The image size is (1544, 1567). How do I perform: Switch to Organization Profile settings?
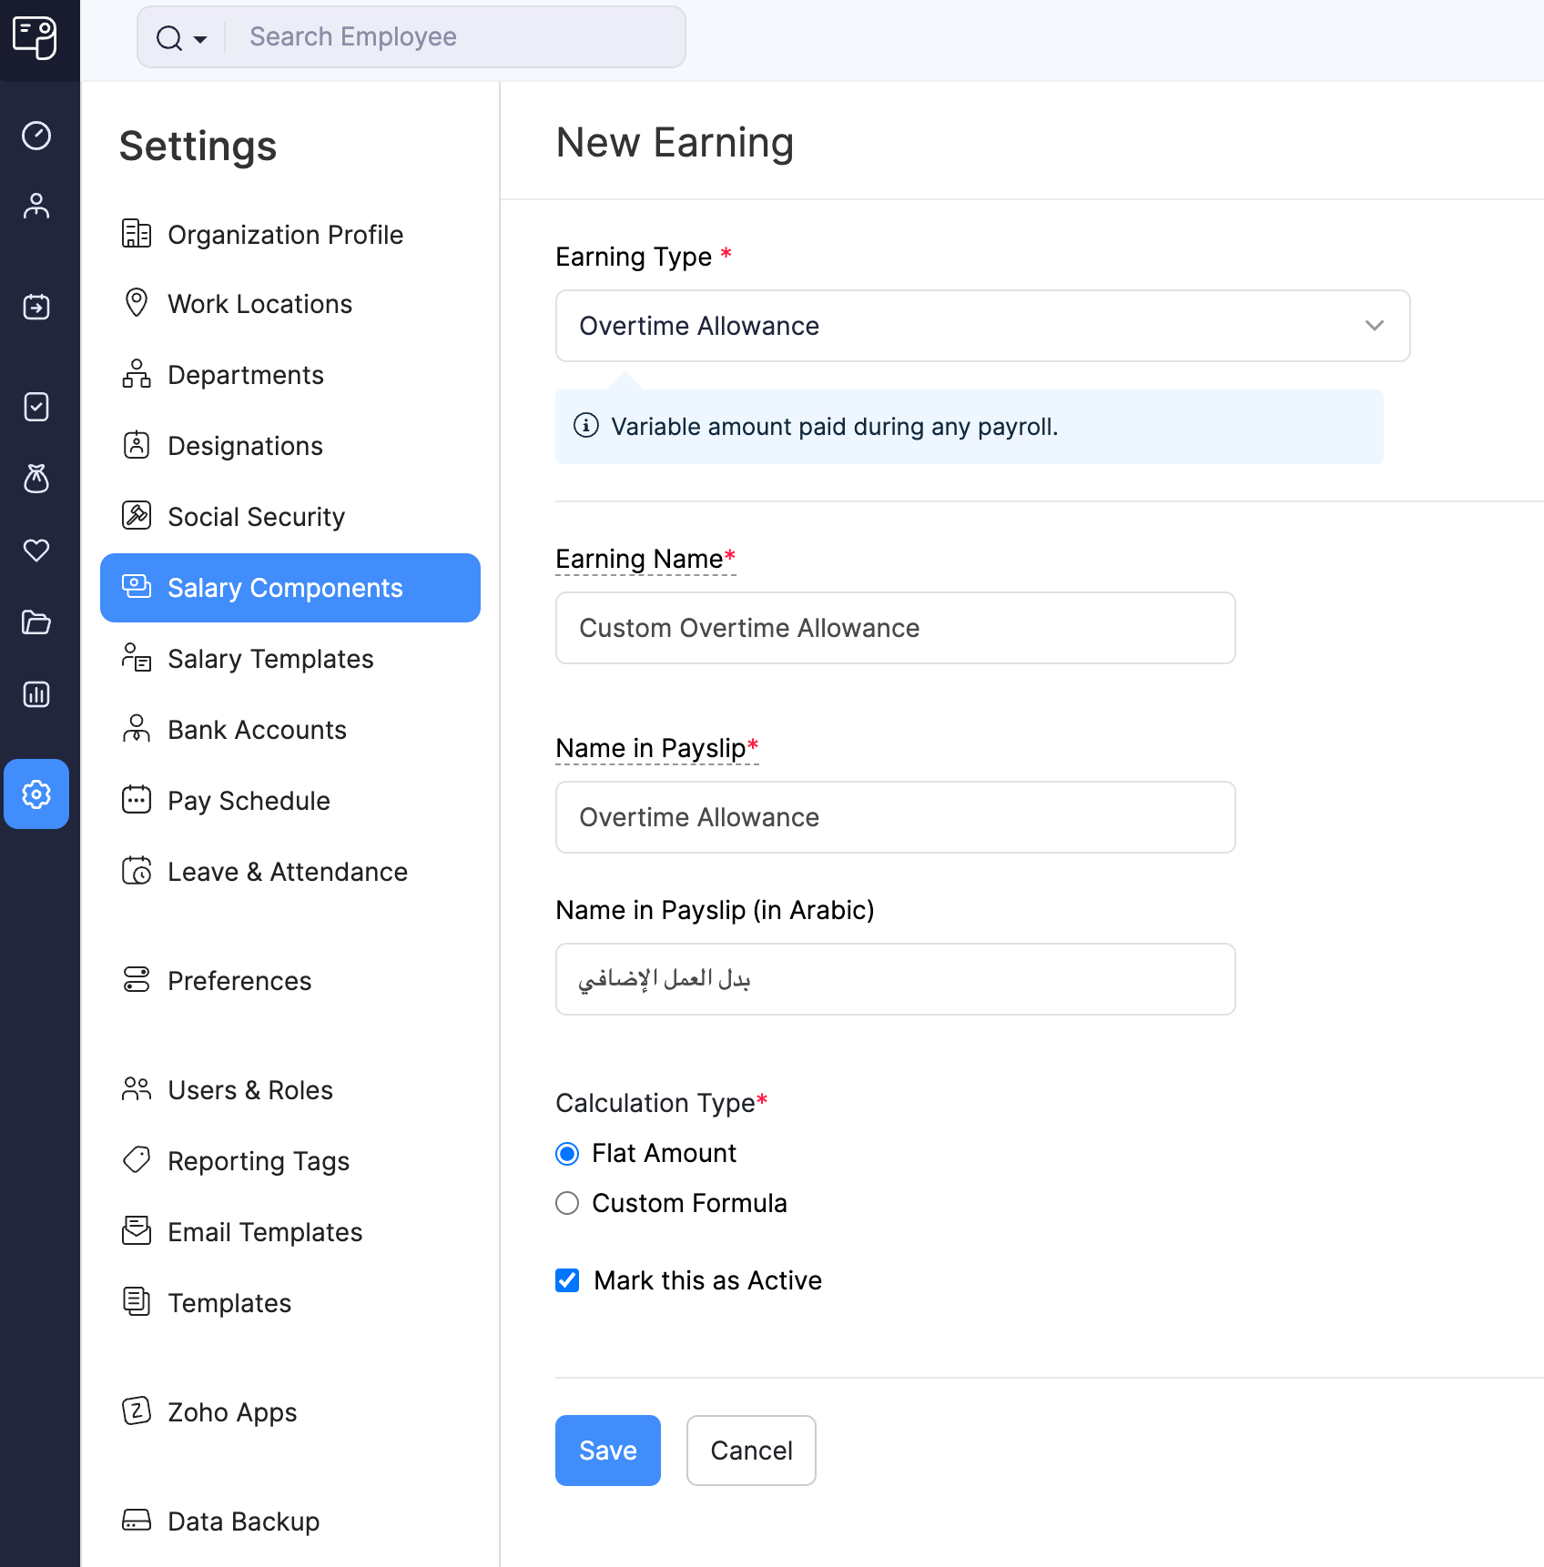[x=285, y=234]
